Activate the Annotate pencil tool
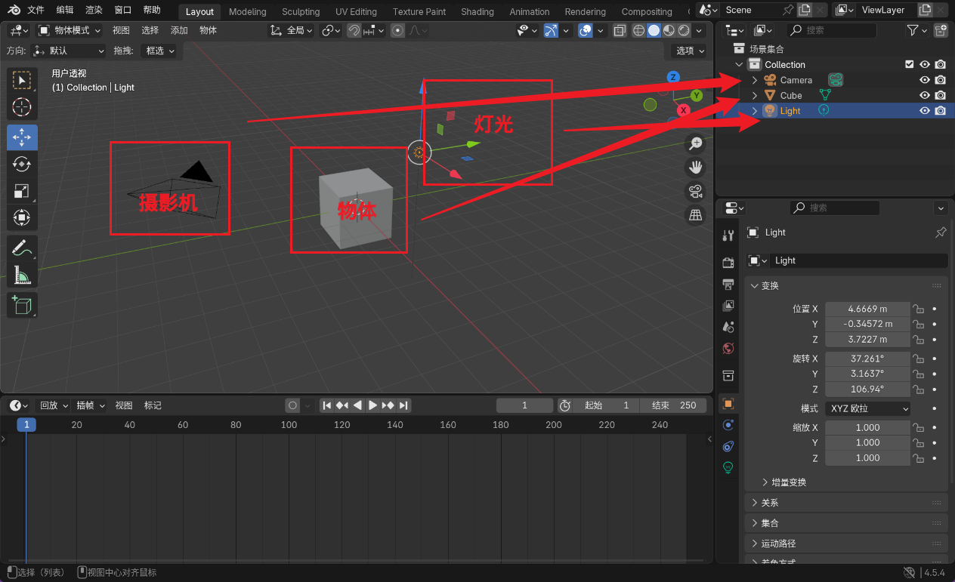The height and width of the screenshot is (582, 955). point(22,248)
